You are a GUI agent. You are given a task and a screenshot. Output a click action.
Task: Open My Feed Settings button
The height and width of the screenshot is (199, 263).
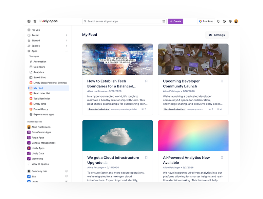point(217,35)
